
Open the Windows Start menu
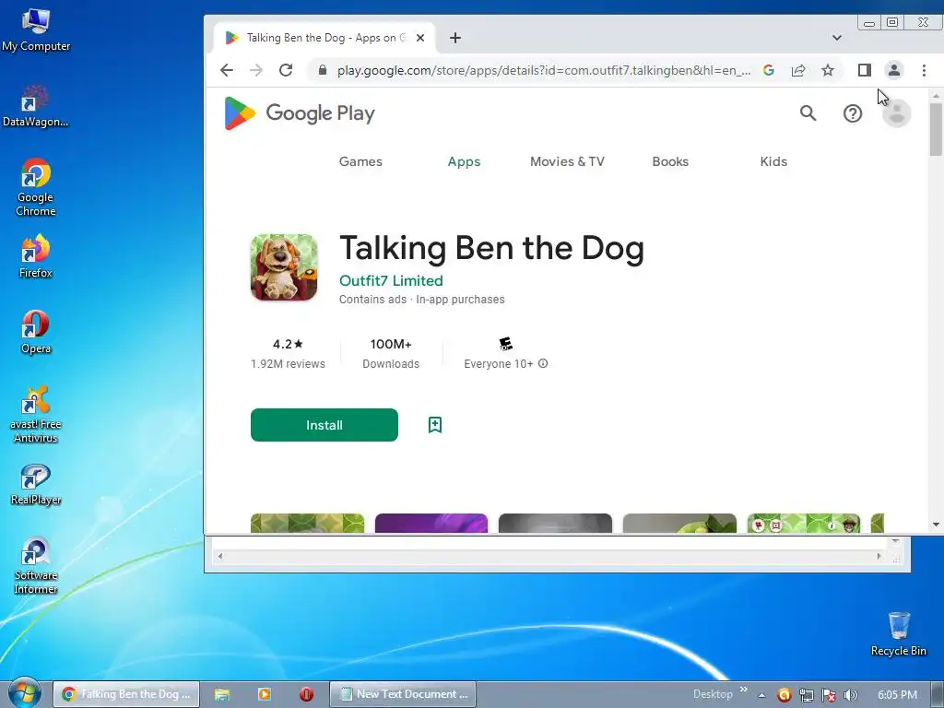[x=24, y=693]
